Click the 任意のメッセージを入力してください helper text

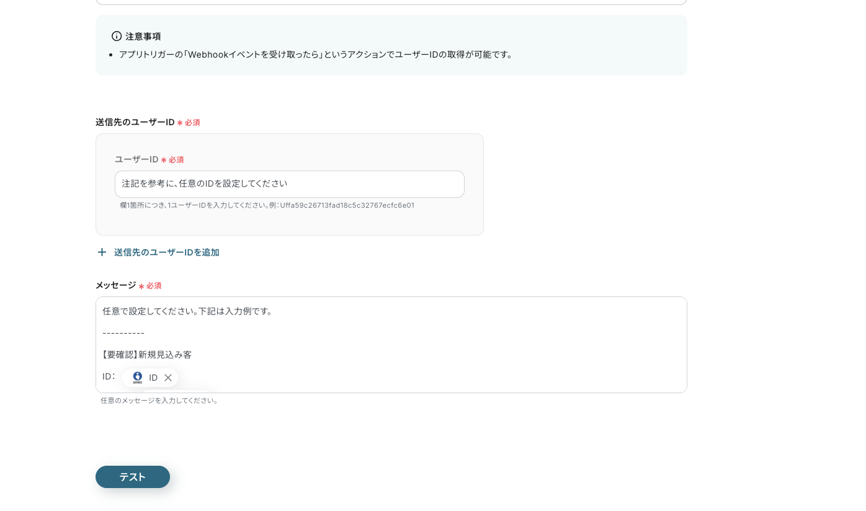160,401
